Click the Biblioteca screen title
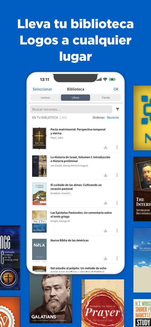 pos(75,89)
